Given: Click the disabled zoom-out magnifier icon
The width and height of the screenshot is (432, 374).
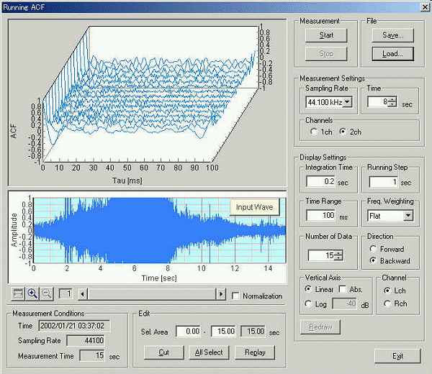Looking at the screenshot, I should [x=47, y=293].
